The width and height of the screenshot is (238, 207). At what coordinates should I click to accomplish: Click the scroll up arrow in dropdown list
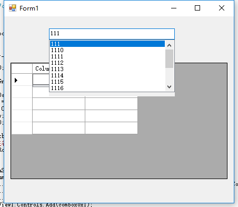click(x=169, y=45)
